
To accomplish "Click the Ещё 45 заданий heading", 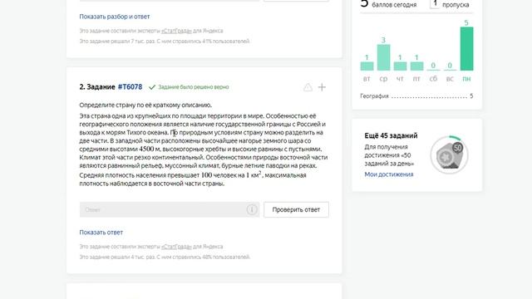I will pyautogui.click(x=391, y=135).
